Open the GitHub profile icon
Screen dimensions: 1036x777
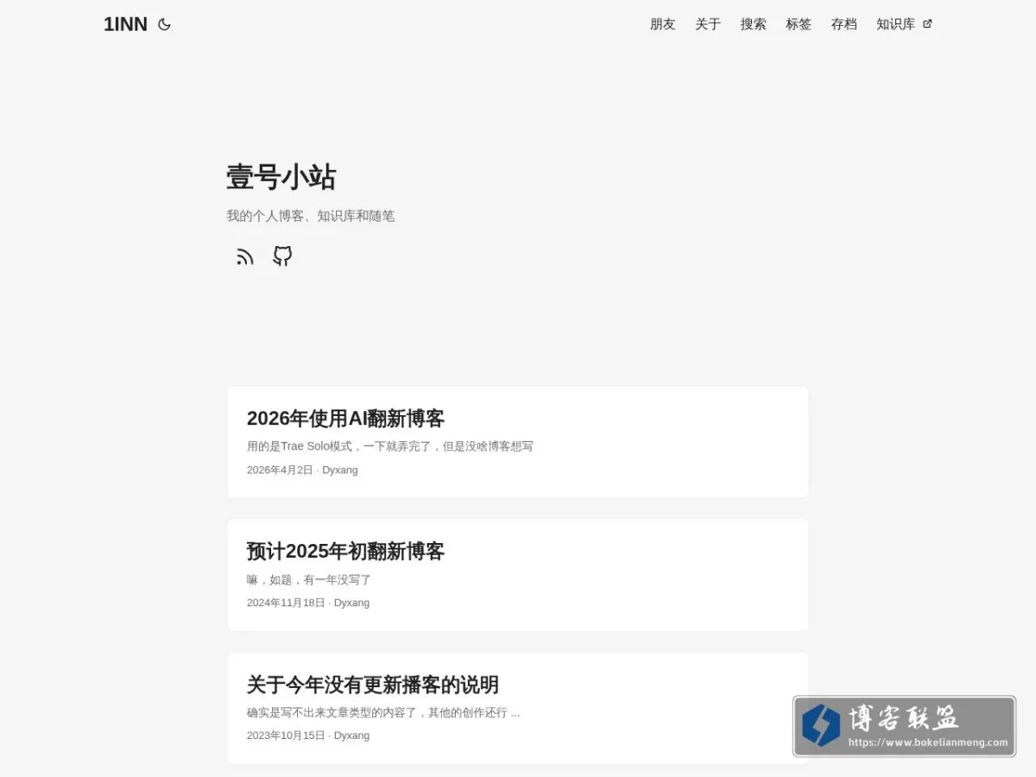pyautogui.click(x=282, y=256)
